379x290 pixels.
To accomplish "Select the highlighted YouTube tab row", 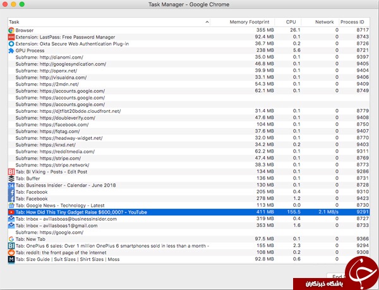I will [x=188, y=212].
